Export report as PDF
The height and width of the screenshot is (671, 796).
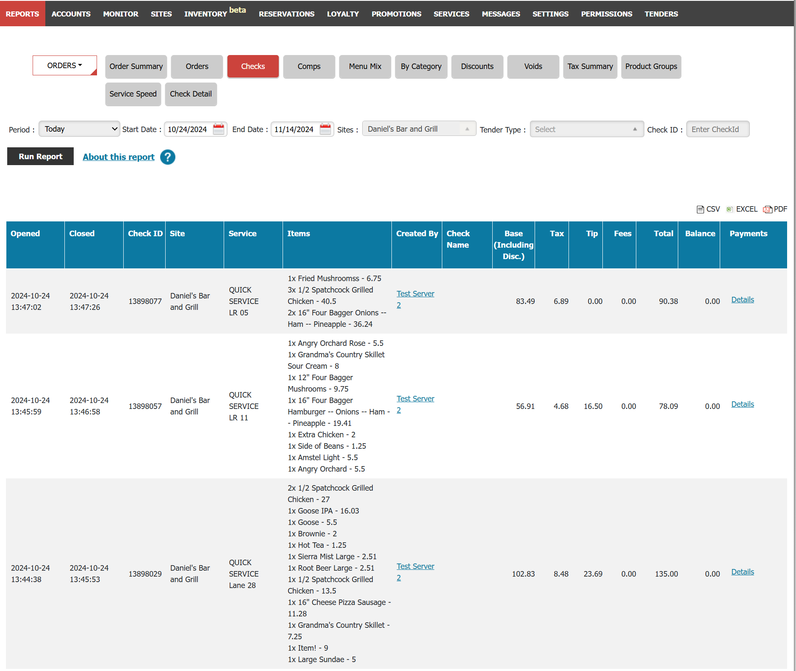(x=775, y=209)
